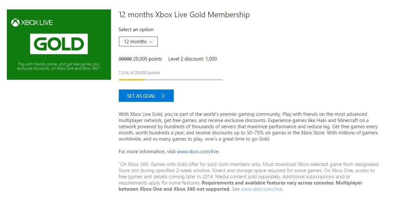
Task: Click the dropdown chevron beside 12 months
Action: [150, 42]
